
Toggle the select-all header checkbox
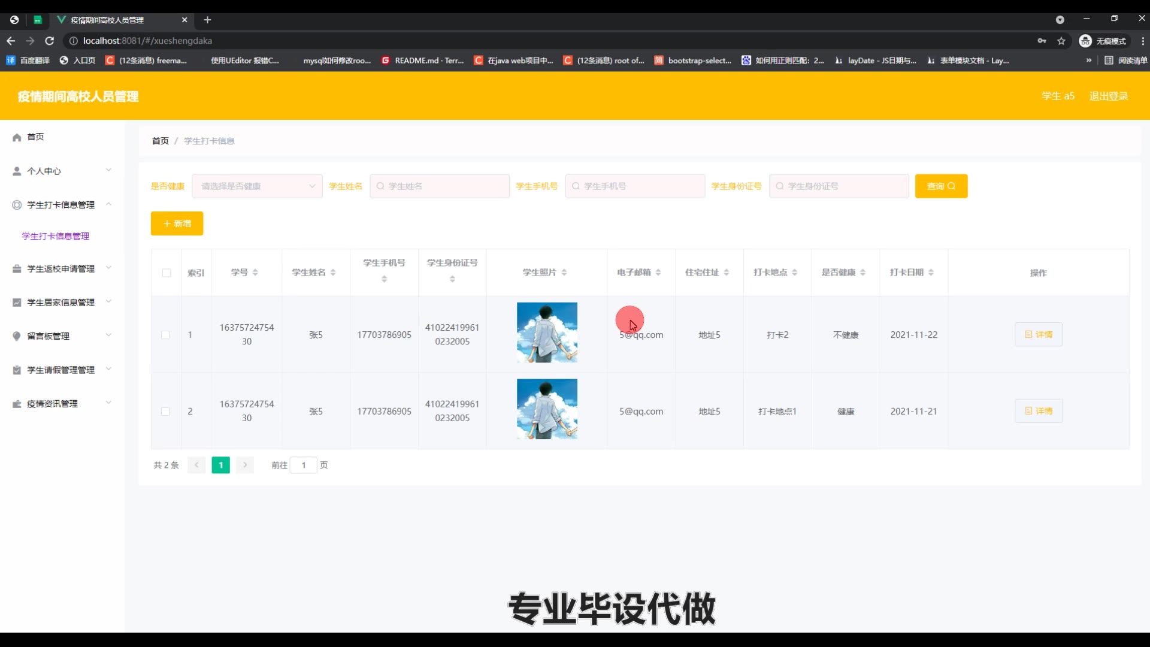point(167,273)
